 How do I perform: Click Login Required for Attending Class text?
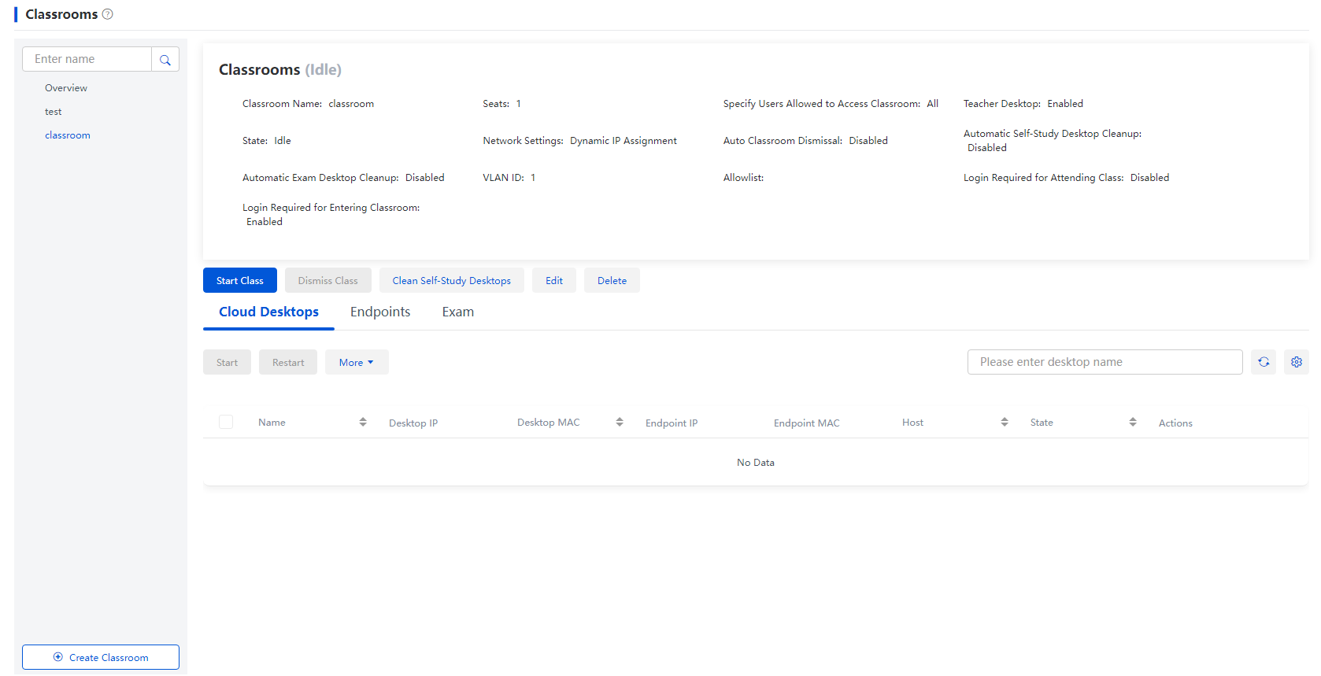tap(1067, 178)
